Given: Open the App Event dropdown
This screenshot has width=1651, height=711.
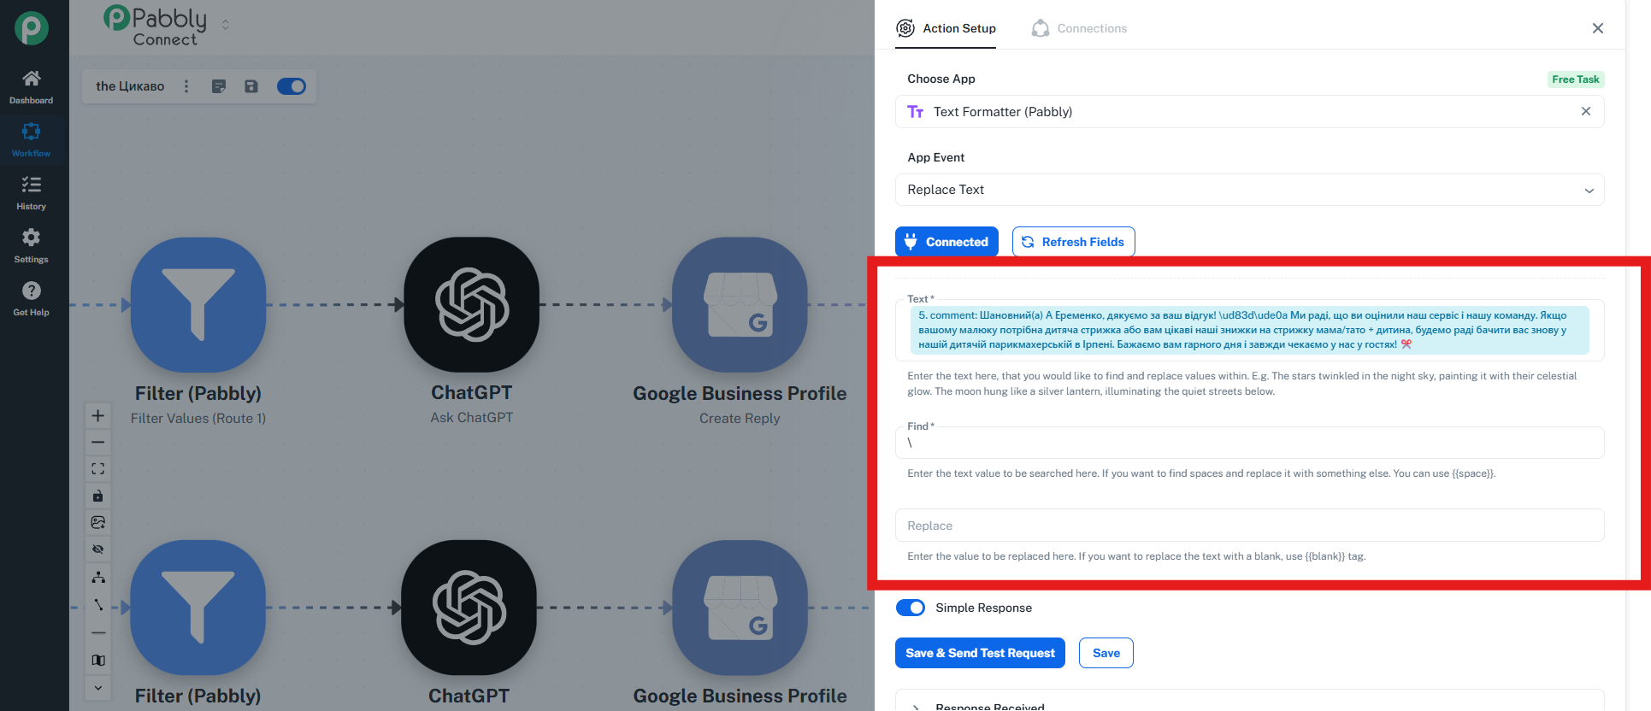Looking at the screenshot, I should coord(1249,190).
